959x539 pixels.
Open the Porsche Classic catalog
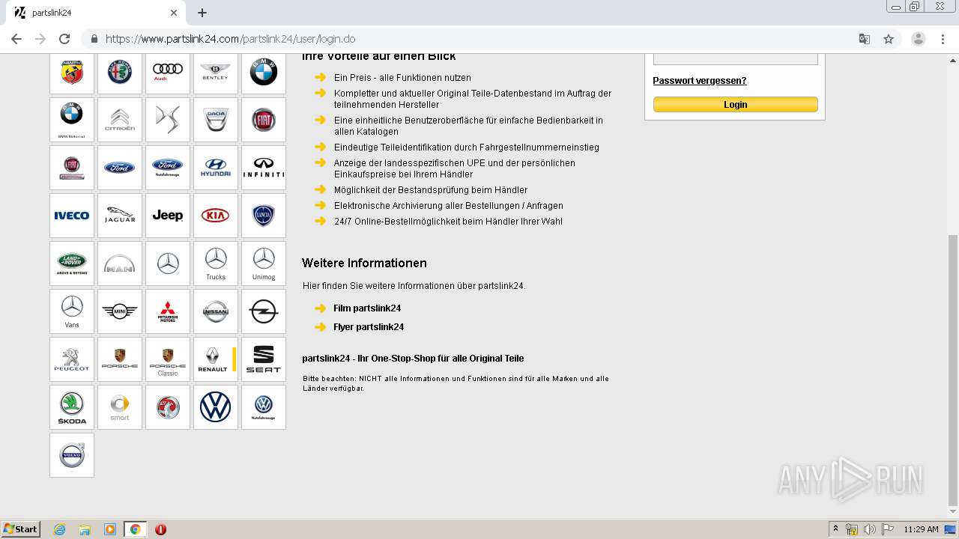pyautogui.click(x=168, y=359)
